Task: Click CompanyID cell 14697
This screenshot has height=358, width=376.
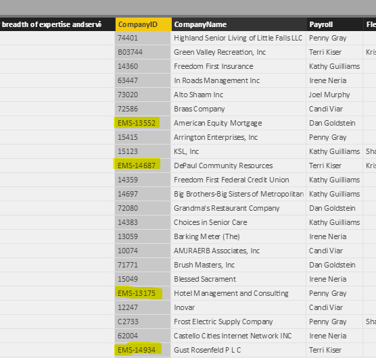Action: coord(143,194)
